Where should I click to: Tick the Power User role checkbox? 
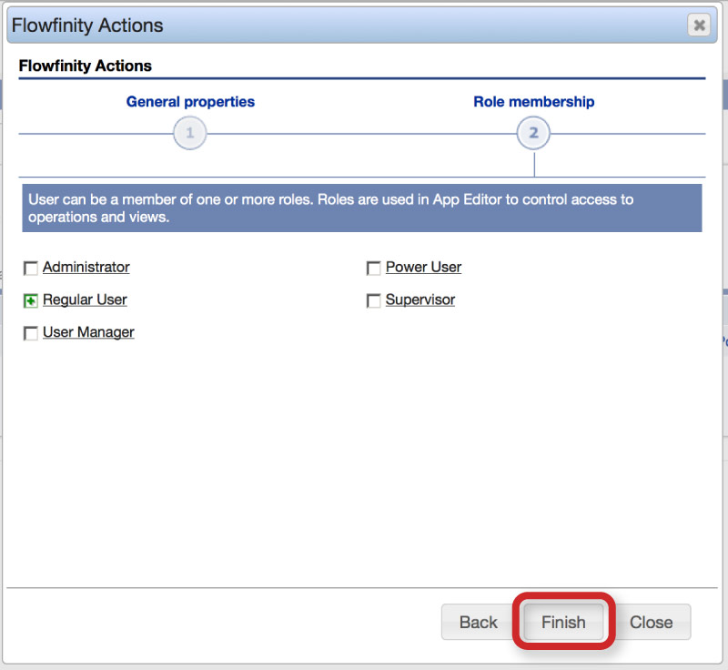373,268
